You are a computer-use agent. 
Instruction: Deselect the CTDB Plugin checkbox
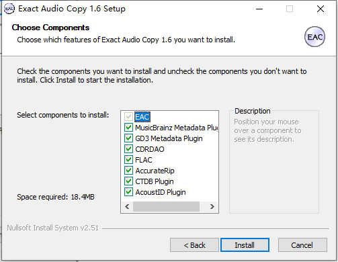coord(128,181)
